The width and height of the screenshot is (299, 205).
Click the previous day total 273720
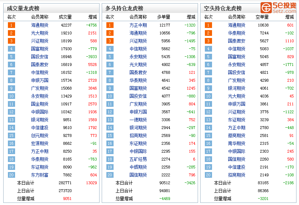coord(65,191)
